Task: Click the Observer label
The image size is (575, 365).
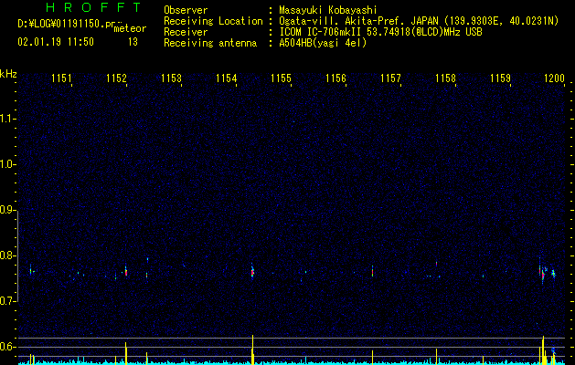Action: (186, 10)
